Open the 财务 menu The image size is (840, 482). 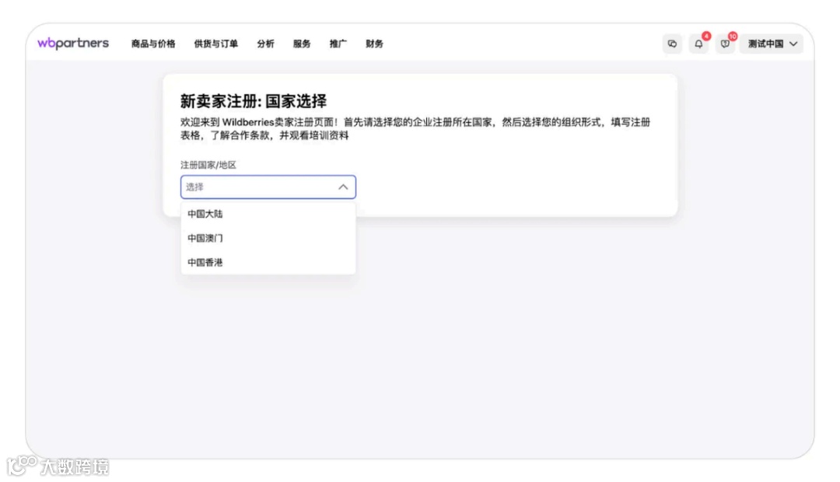pos(374,44)
